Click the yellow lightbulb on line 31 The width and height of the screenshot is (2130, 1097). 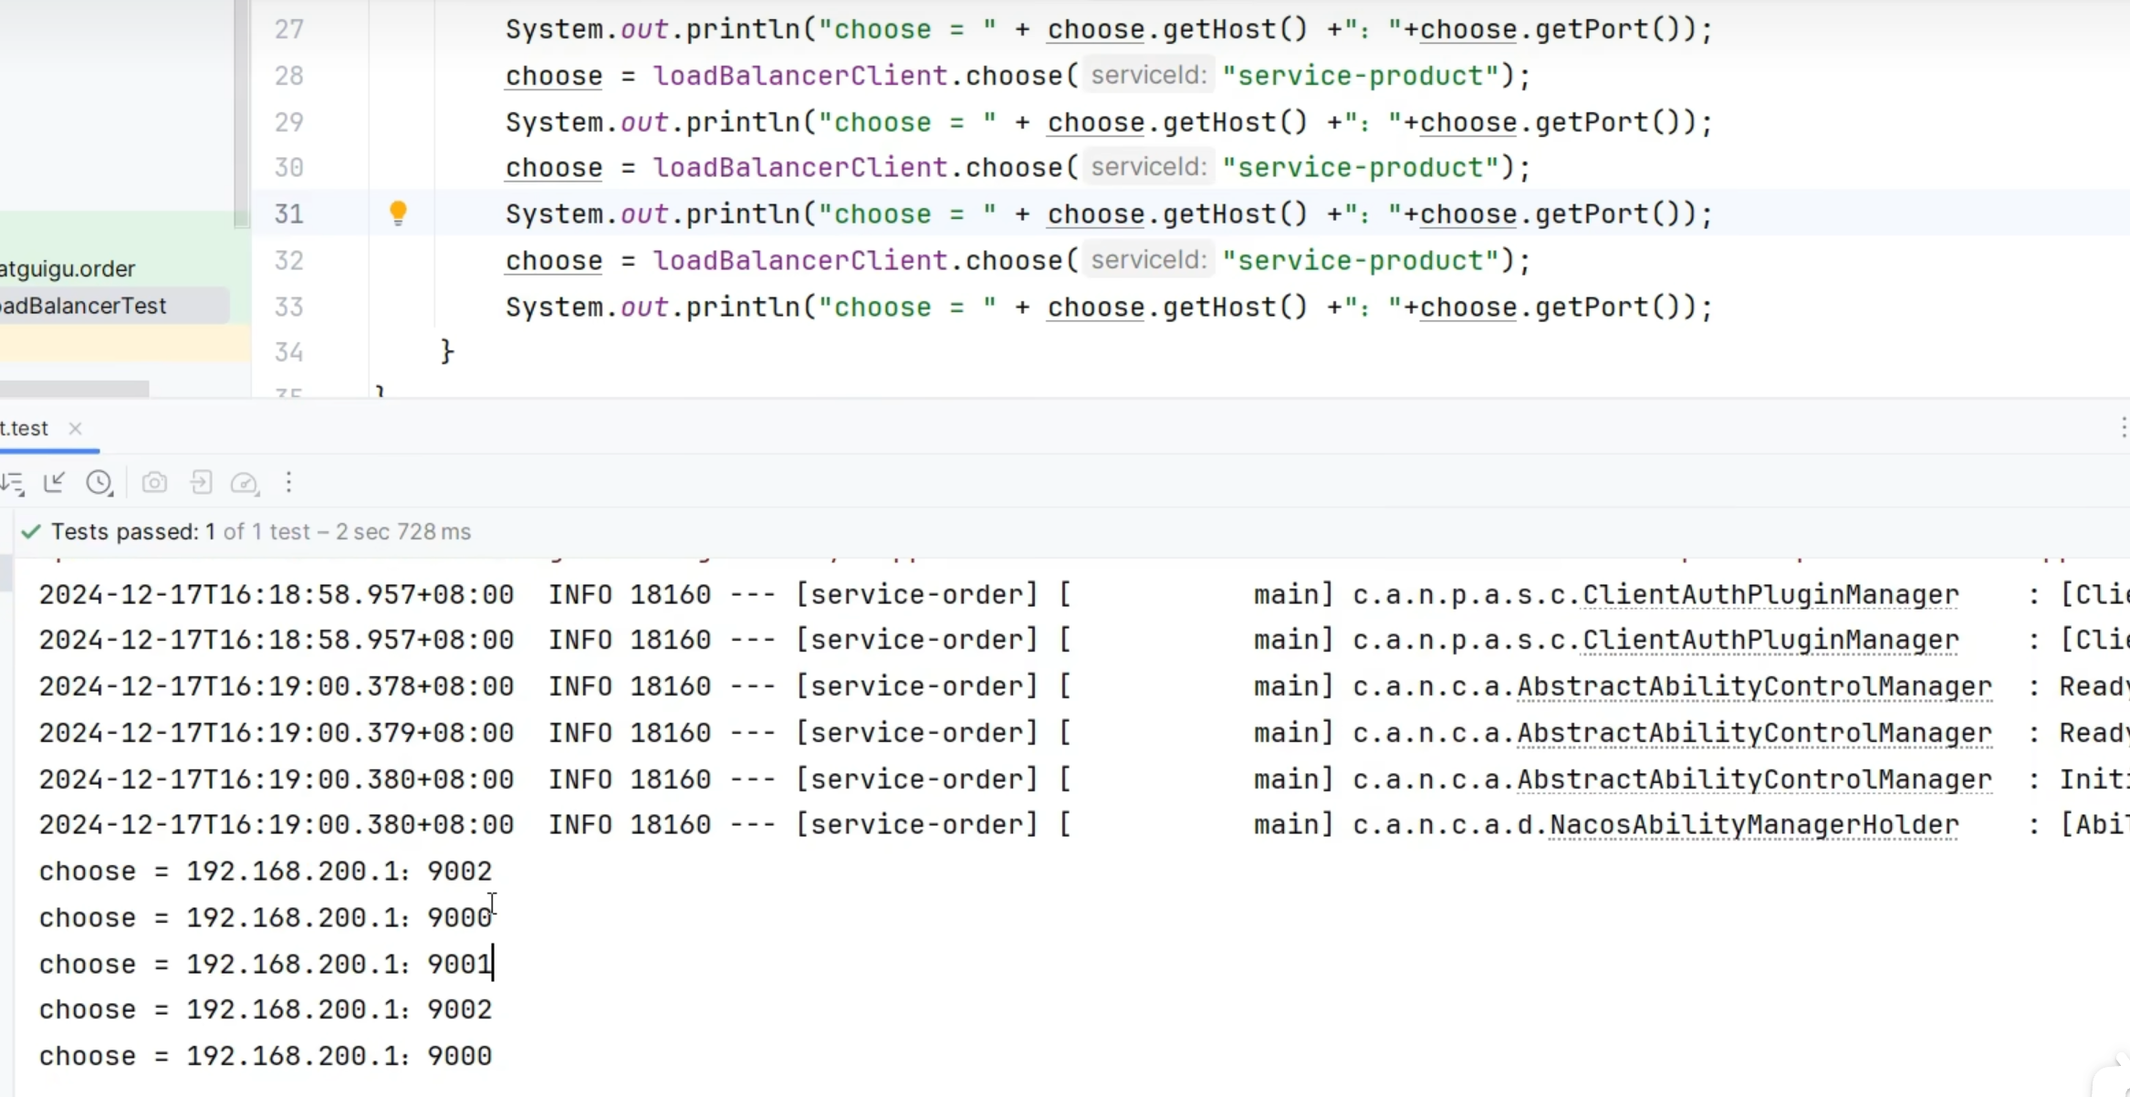click(x=398, y=213)
